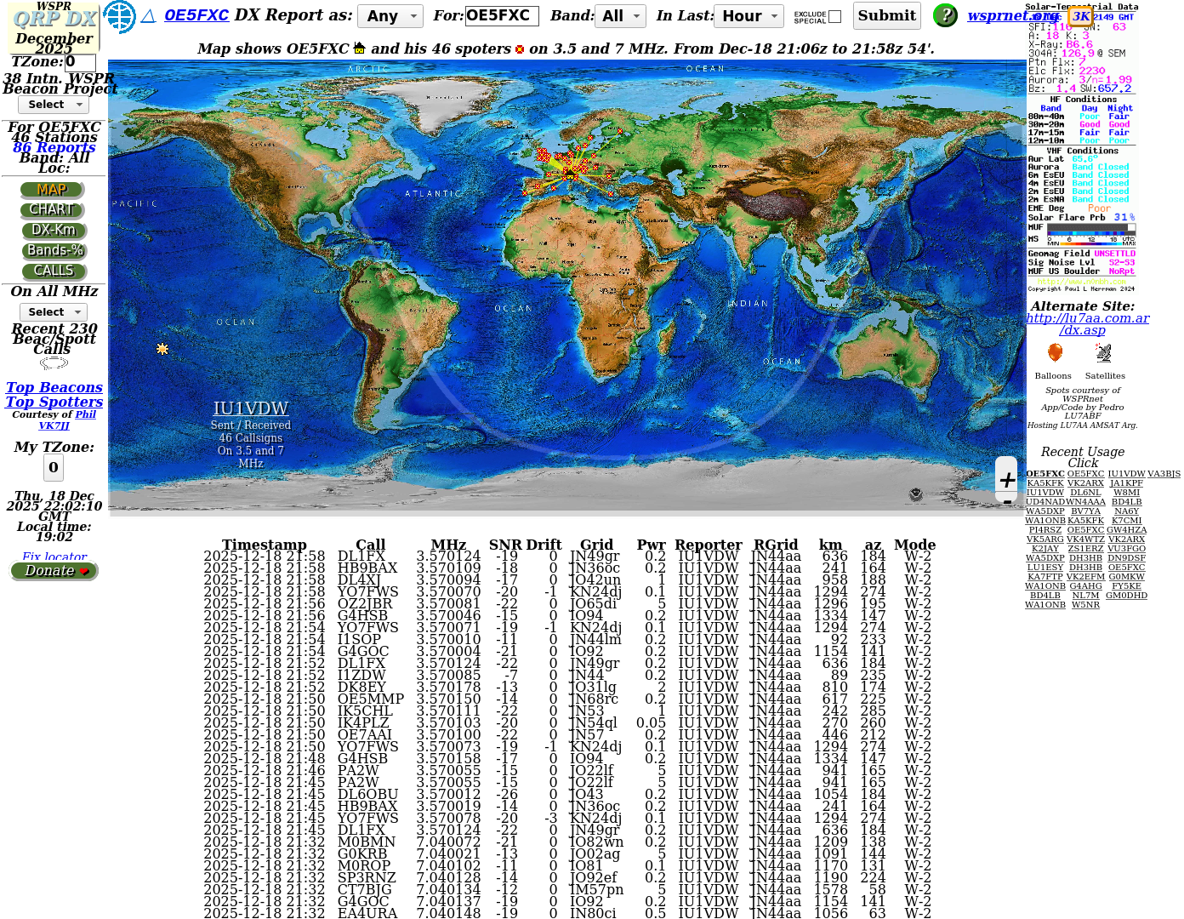
Task: Select the DX-Km view
Action: pyautogui.click(x=54, y=230)
